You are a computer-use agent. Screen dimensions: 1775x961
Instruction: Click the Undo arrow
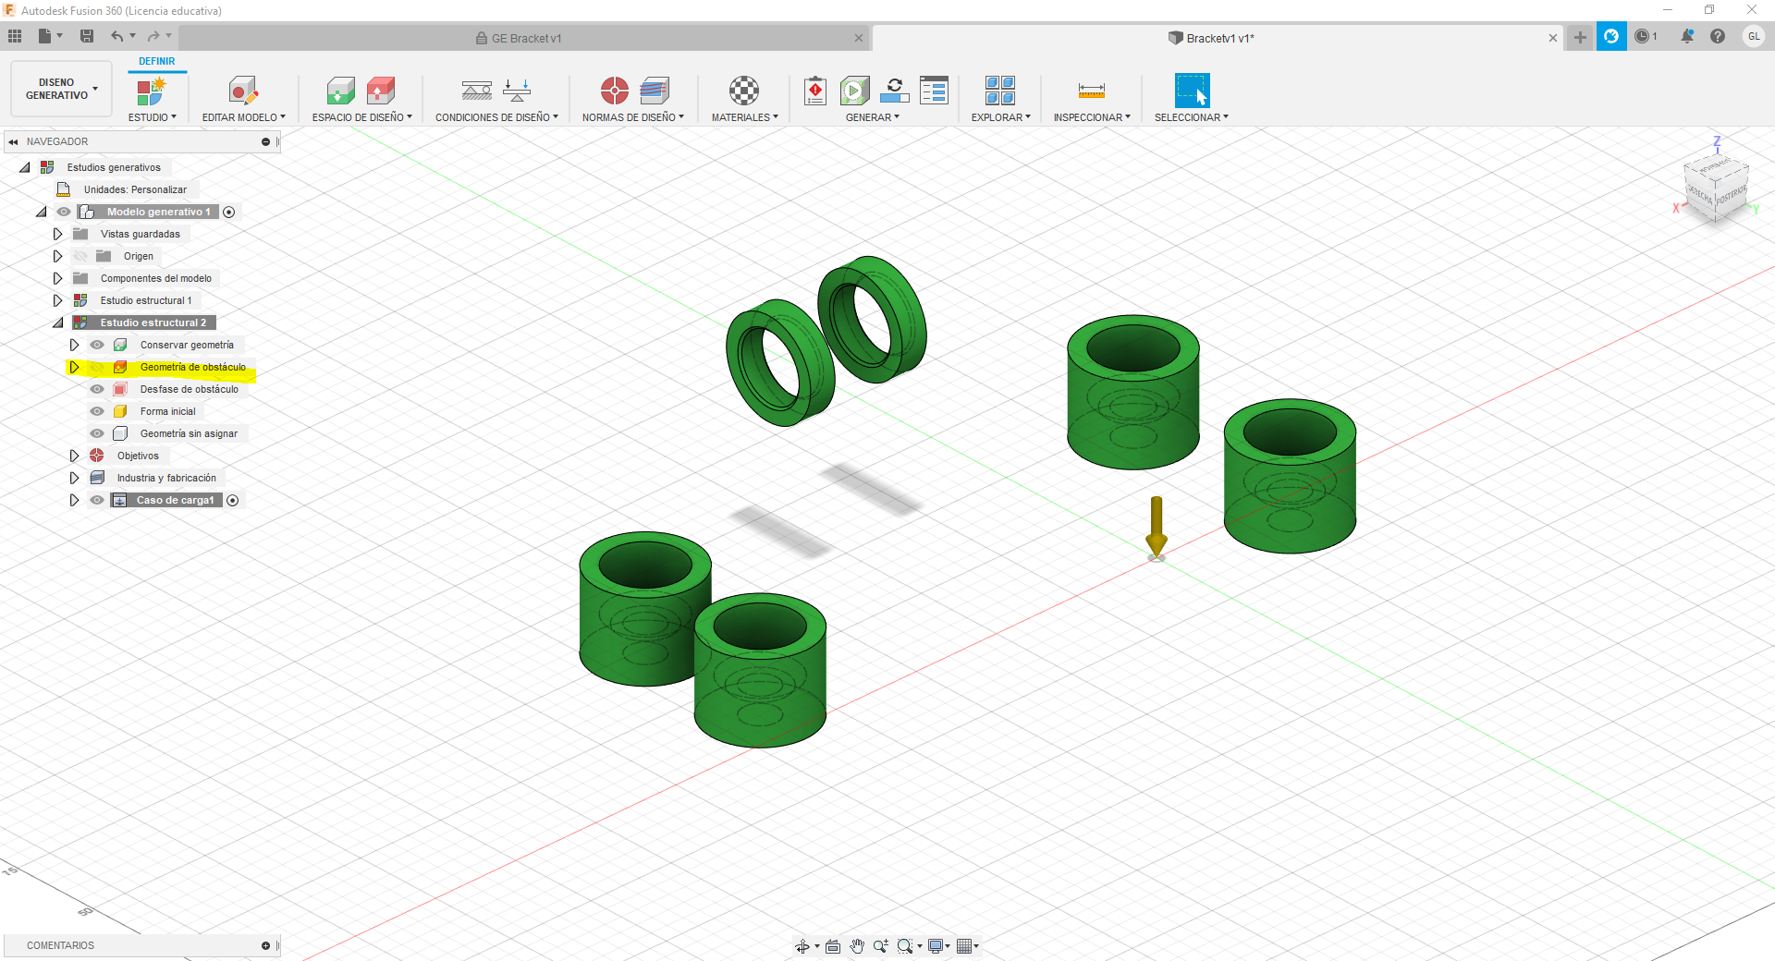pyautogui.click(x=117, y=36)
